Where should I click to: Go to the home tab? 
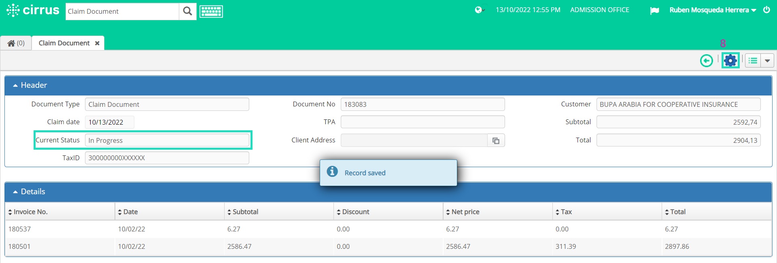(x=16, y=43)
